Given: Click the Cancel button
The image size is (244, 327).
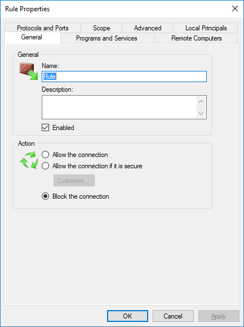Looking at the screenshot, I should [173, 316].
